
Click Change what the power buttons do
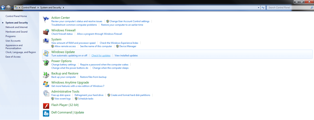(70, 68)
